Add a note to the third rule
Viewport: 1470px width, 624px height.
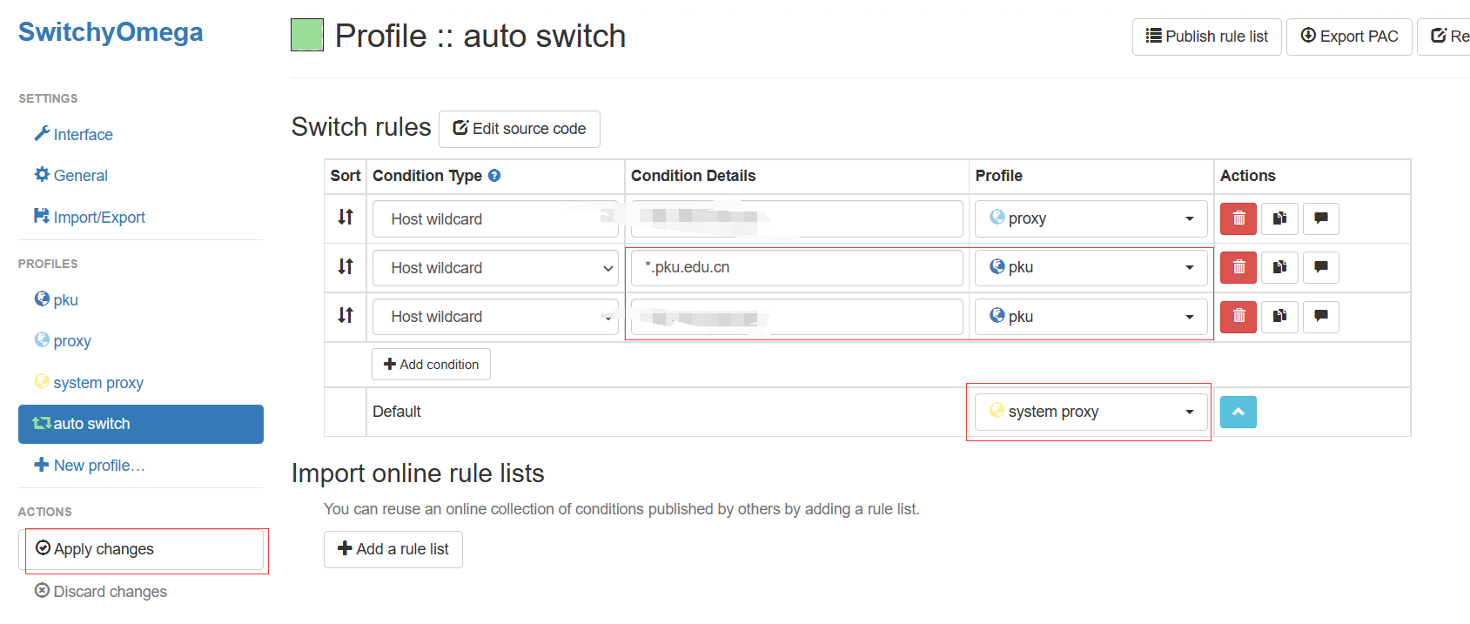[x=1321, y=317]
